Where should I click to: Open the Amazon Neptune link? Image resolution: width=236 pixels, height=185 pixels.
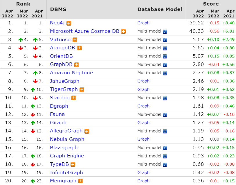(71, 73)
